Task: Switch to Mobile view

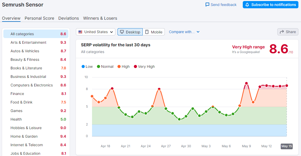Action: tap(154, 32)
